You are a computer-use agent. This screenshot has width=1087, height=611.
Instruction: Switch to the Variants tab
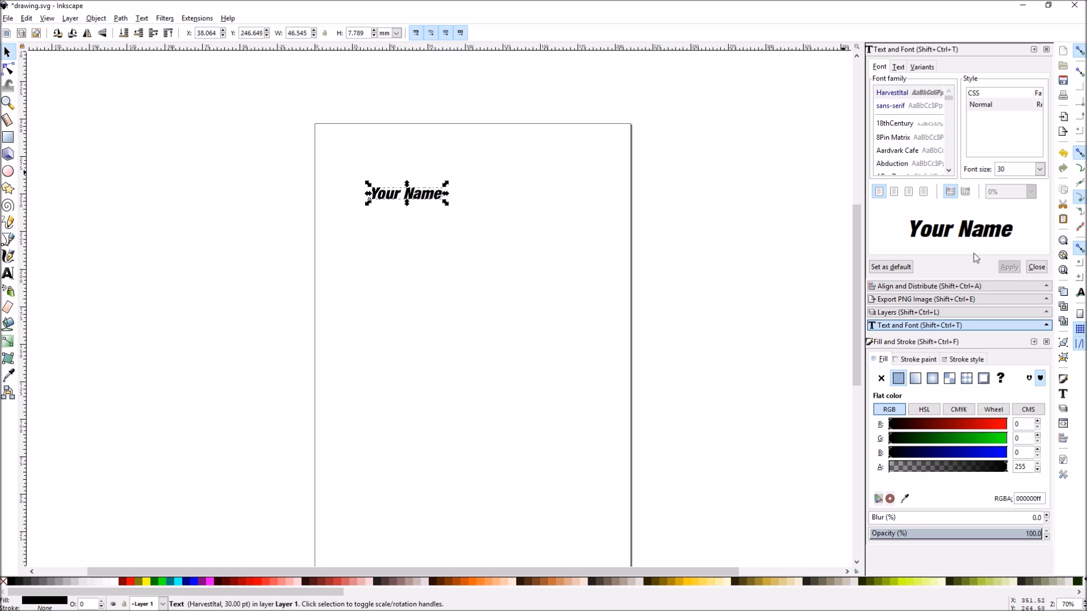click(922, 67)
